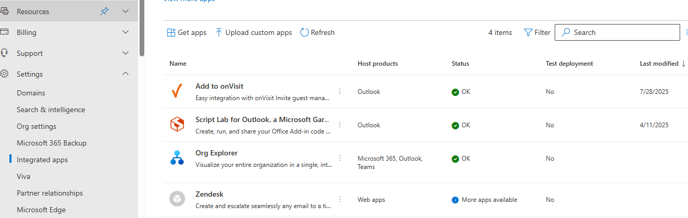The width and height of the screenshot is (688, 218).
Task: Click the Refresh circular arrow icon
Action: pos(304,32)
